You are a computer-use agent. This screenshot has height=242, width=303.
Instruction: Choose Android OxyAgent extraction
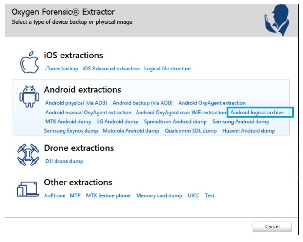click(212, 103)
